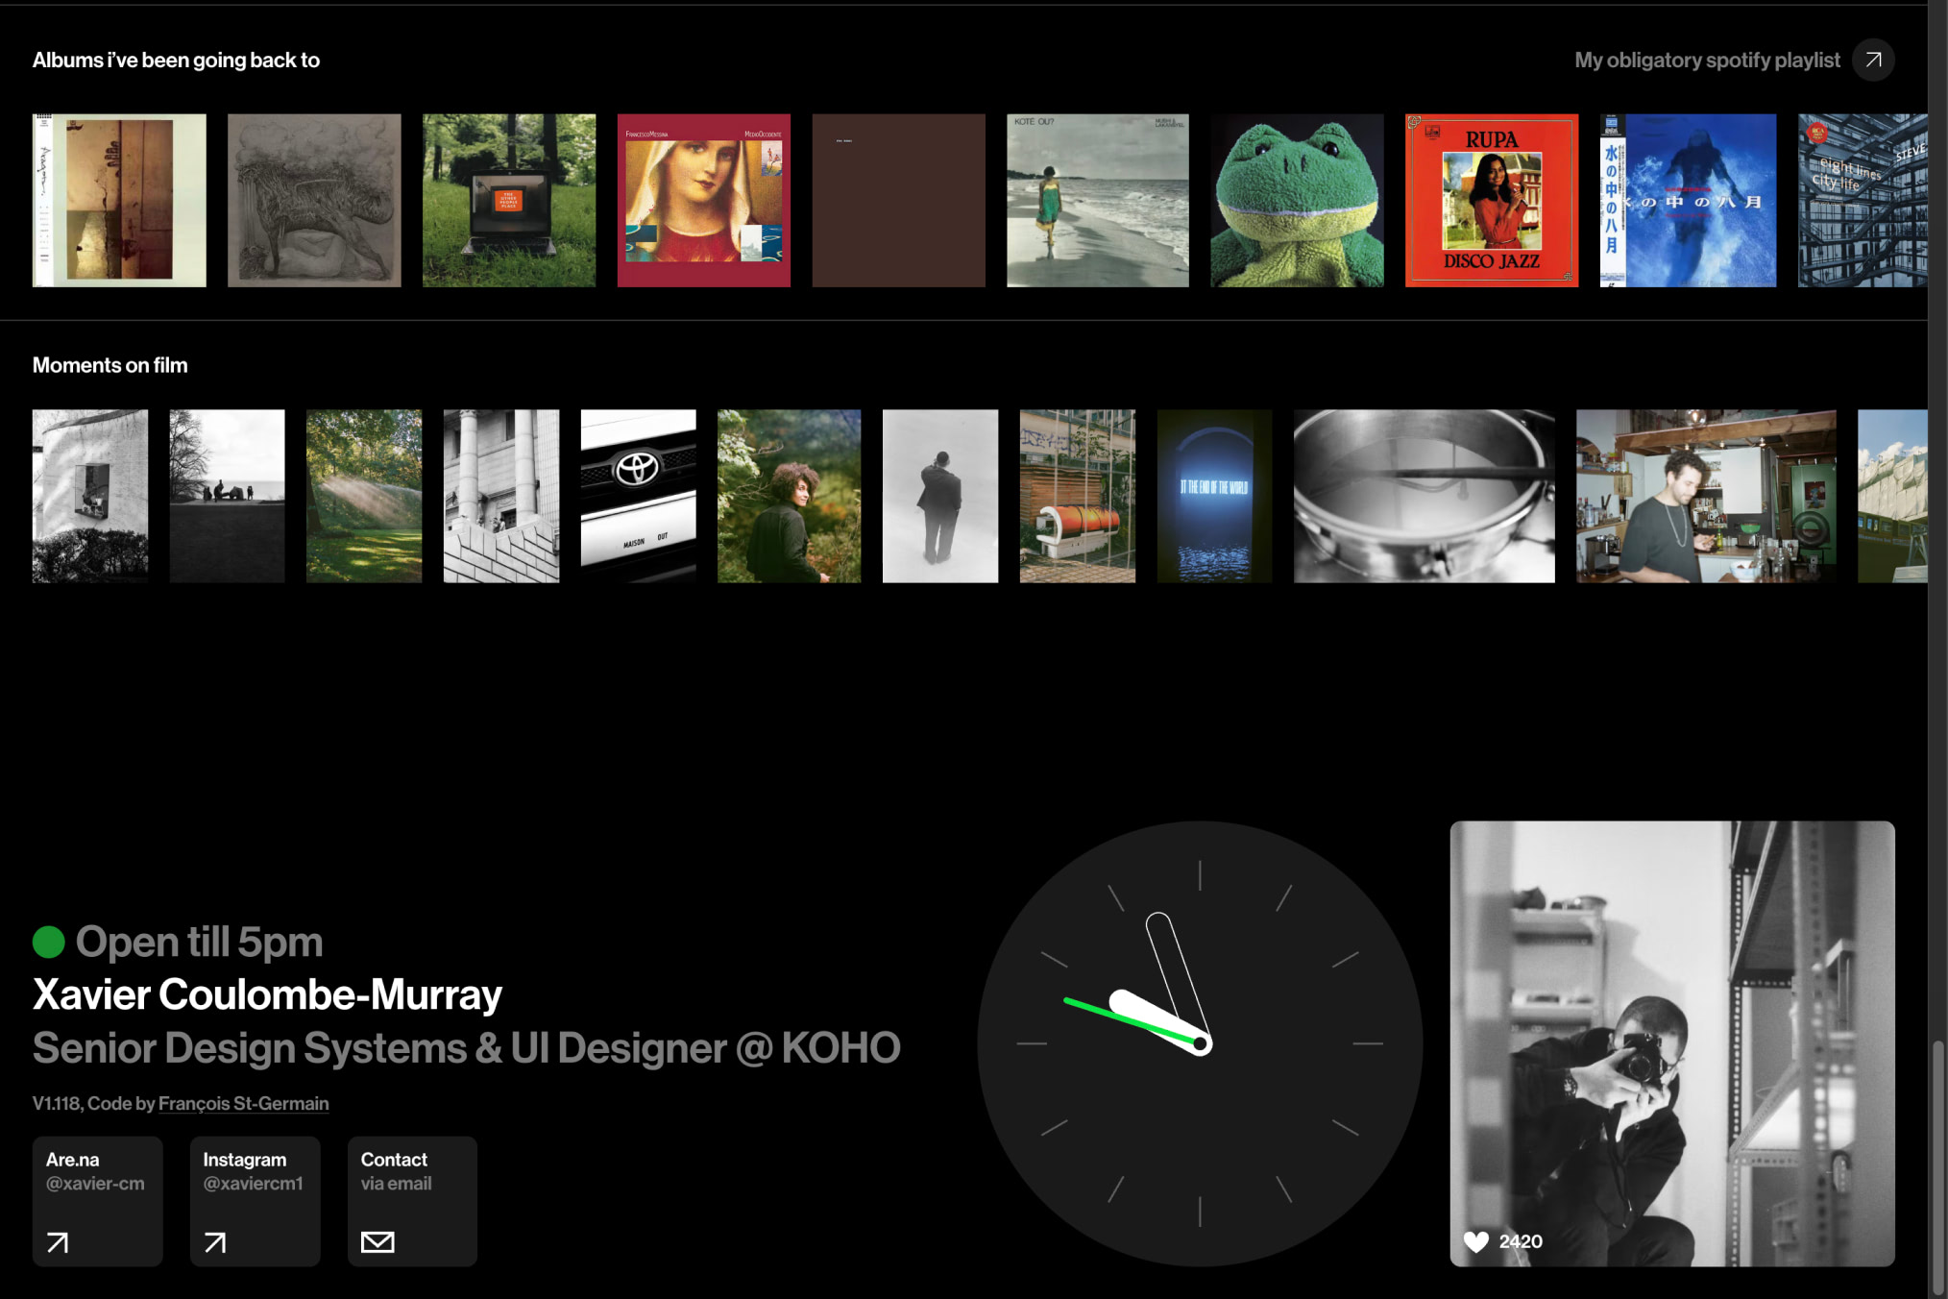Click the Koté Ou? beach album cover
Screen dimensions: 1948x1299
pyautogui.click(x=1098, y=200)
